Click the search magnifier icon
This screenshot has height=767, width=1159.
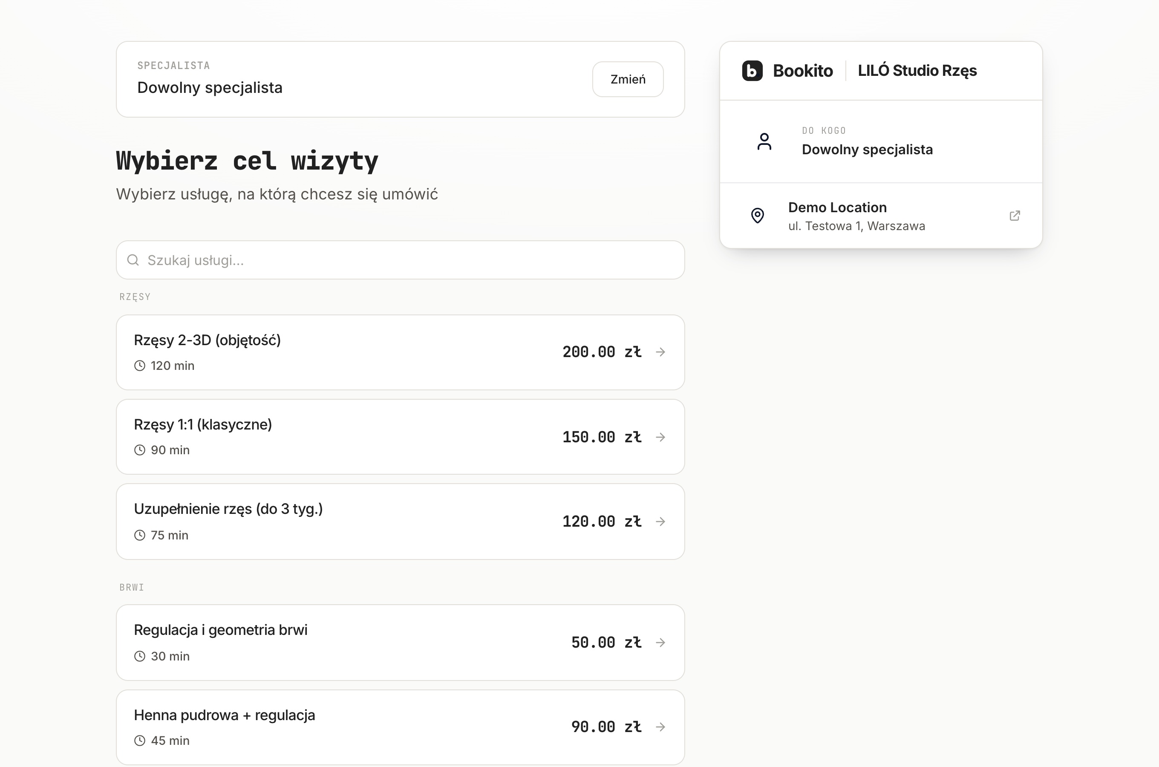133,260
